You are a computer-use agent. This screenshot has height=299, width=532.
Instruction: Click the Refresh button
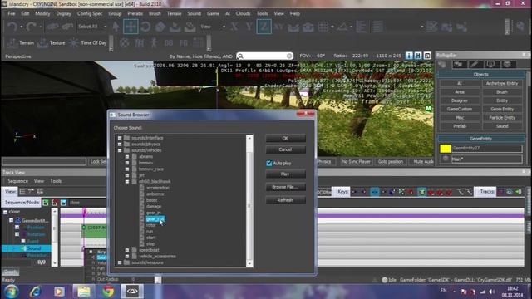click(x=285, y=200)
